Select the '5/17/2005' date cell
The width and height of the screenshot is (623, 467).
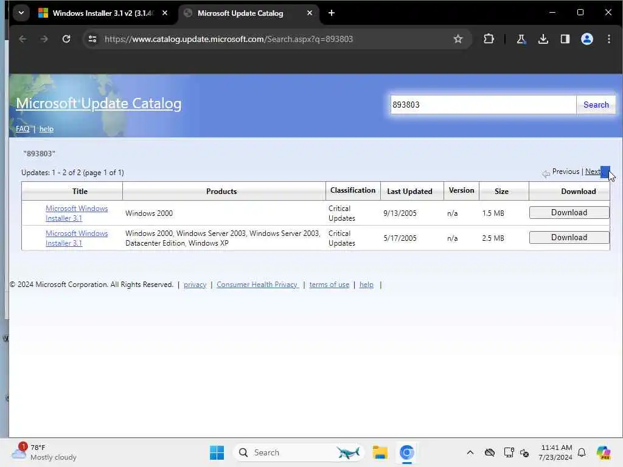click(400, 238)
